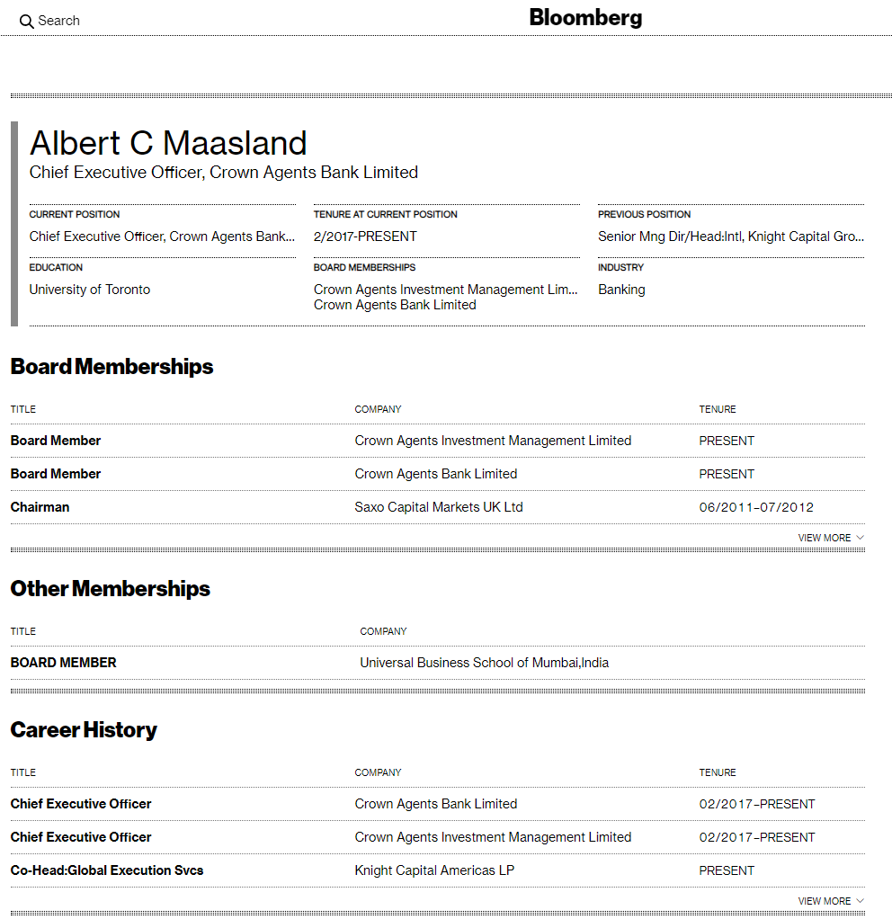Screen dimensions: 892x919
Task: Open the Bloomberg logo home link
Action: click(585, 18)
